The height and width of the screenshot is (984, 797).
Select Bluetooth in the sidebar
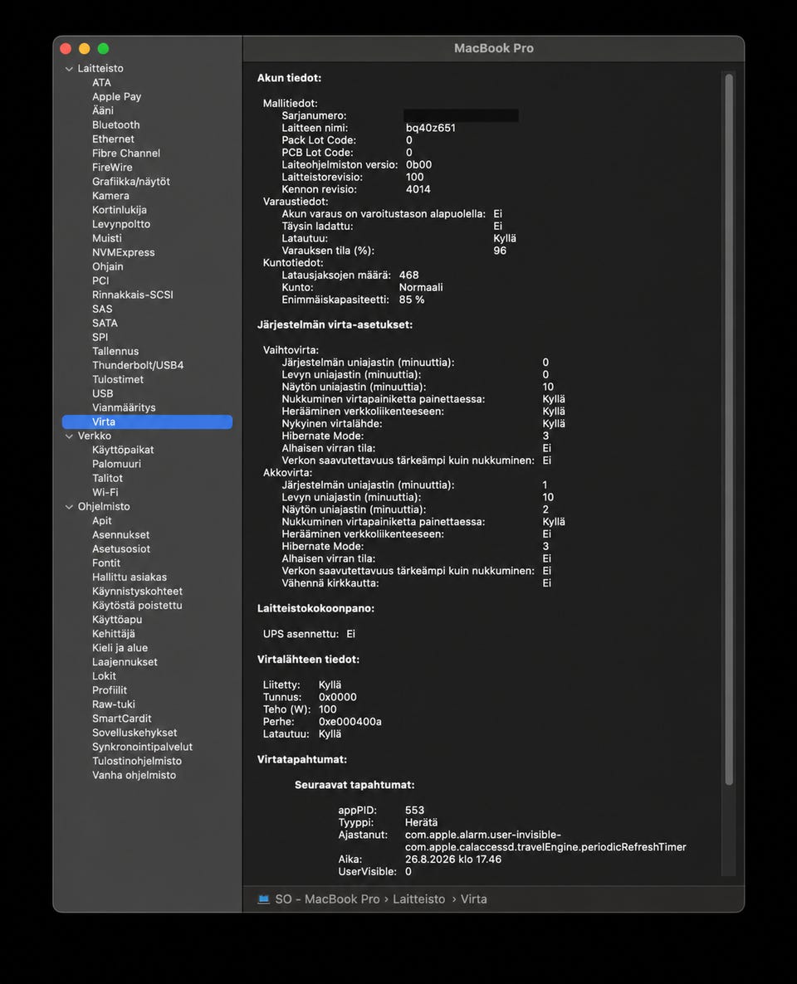coord(115,125)
